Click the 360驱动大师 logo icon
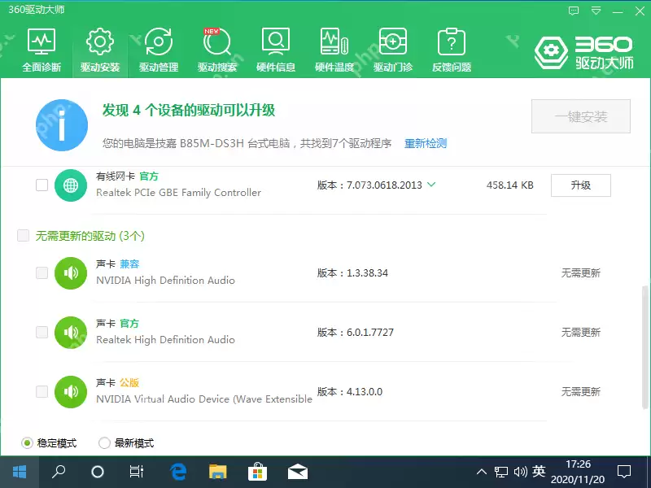651x488 pixels. (550, 50)
